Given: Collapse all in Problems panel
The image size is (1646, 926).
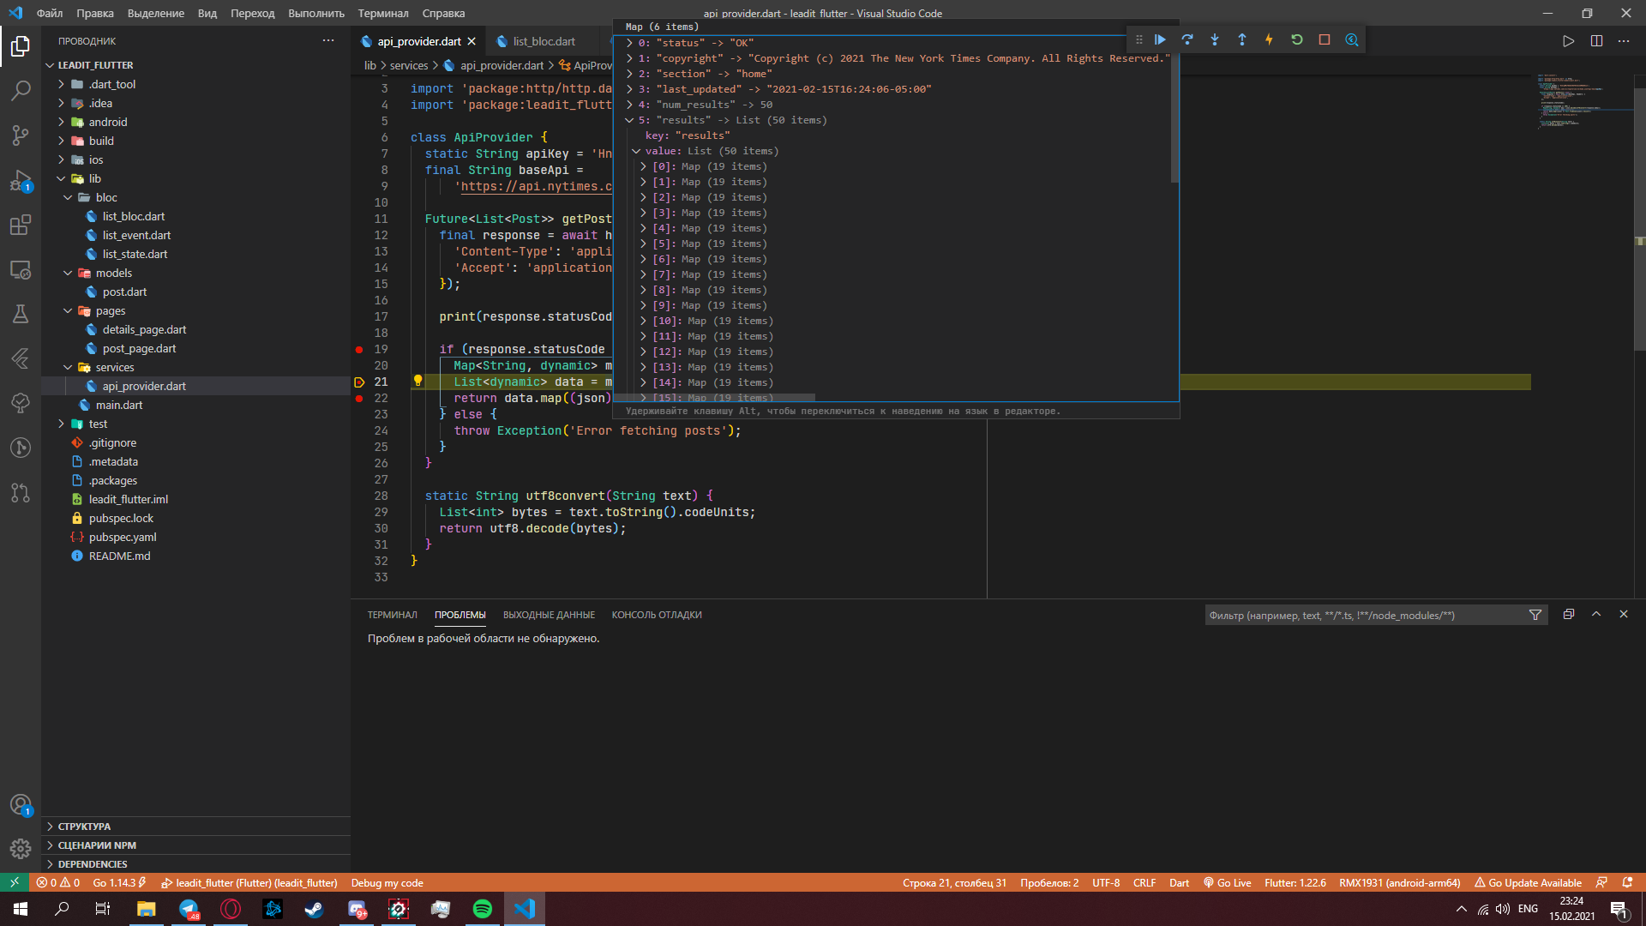Looking at the screenshot, I should (1569, 614).
